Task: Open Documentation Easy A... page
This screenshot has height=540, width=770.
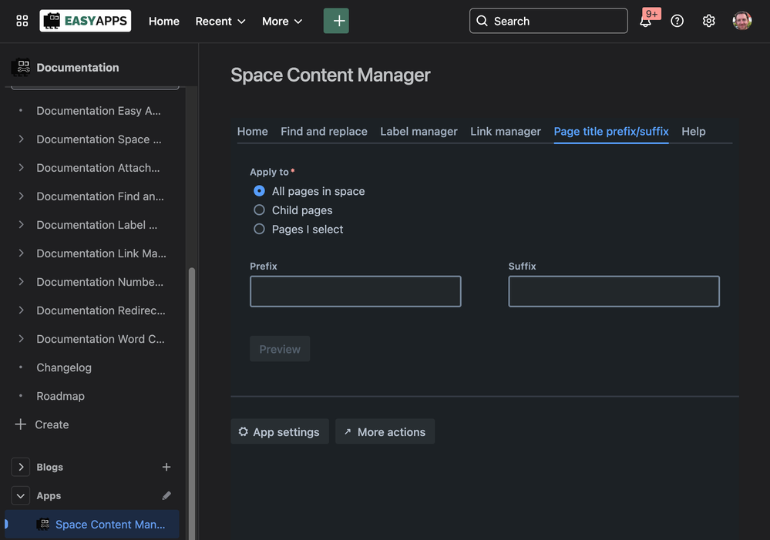Action: tap(99, 111)
